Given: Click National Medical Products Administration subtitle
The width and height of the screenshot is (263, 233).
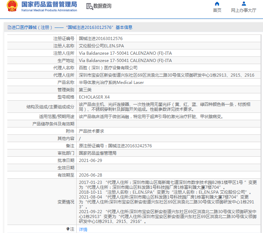Looking at the screenshot, I should [x=49, y=10].
